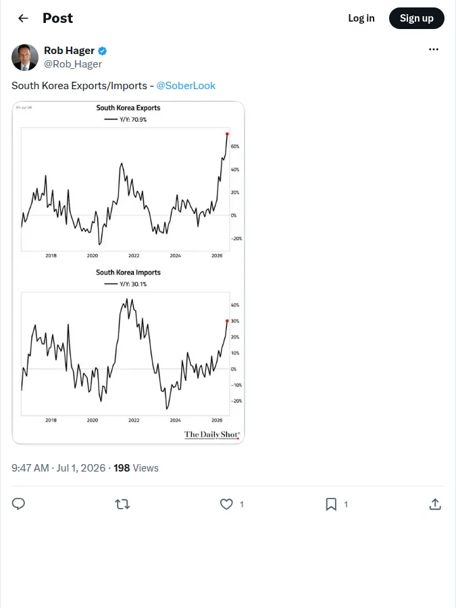456x608 pixels.
Task: Click the share upload icon
Action: coord(435,504)
